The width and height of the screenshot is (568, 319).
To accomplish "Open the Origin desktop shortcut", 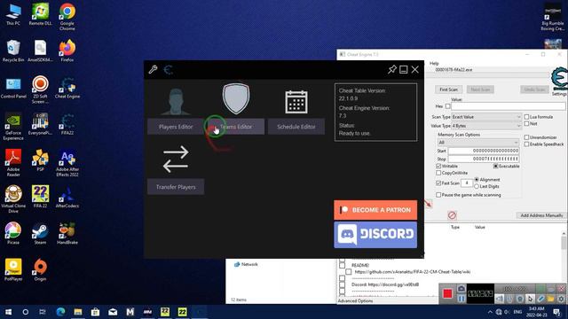I will click(40, 269).
